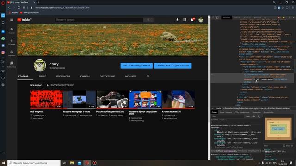Click the rgb color swatch in Computed pane
Viewport: 296px width, 166px height.
tap(266, 152)
